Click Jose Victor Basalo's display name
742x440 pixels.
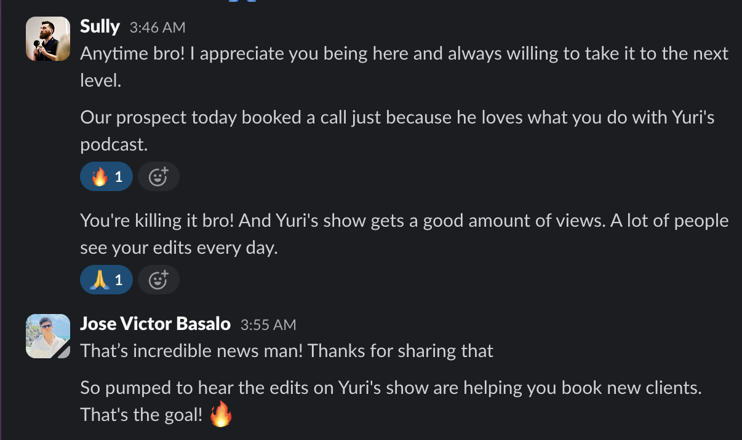coord(155,324)
